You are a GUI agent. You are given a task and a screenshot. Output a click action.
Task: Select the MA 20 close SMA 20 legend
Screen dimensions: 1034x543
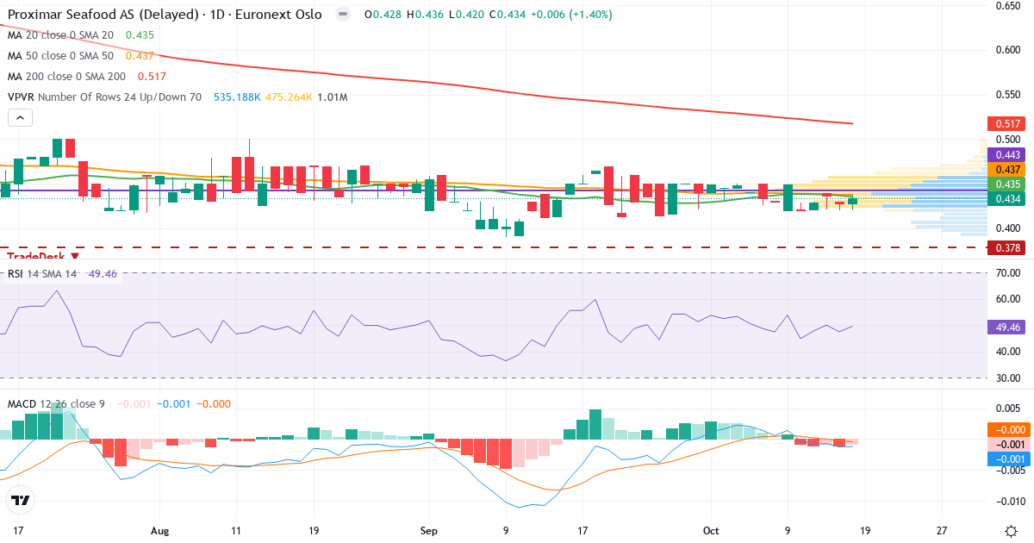click(60, 35)
